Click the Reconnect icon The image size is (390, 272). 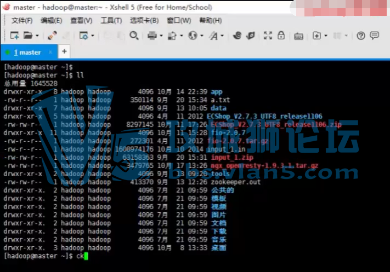click(x=66, y=36)
